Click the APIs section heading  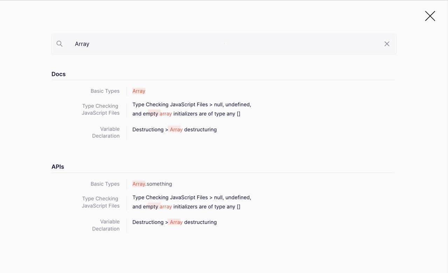coord(58,167)
